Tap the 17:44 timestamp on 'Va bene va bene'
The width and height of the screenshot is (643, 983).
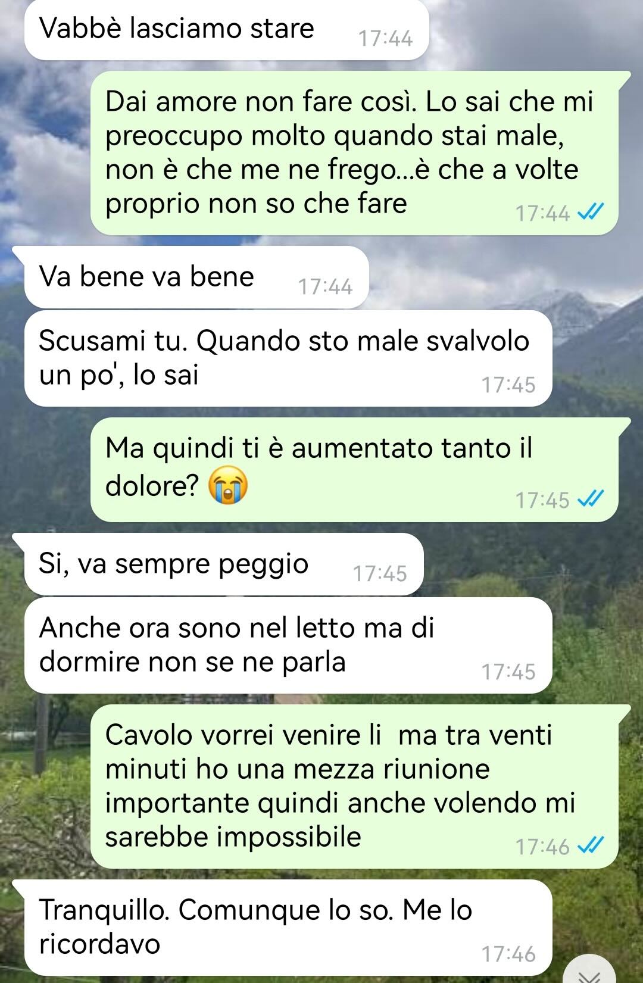pyautogui.click(x=325, y=287)
